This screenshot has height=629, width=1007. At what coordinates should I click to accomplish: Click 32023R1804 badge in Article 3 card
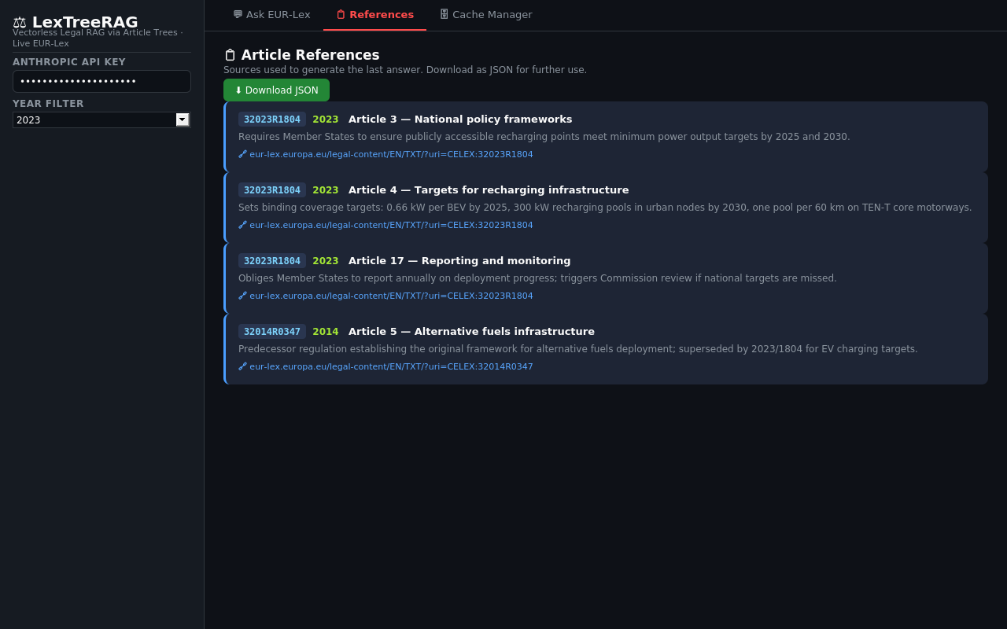tap(272, 120)
